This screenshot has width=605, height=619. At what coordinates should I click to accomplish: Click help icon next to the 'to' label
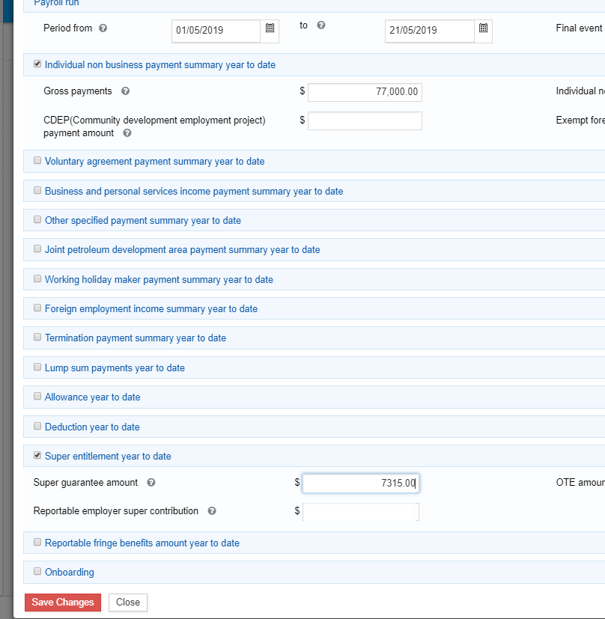(320, 25)
